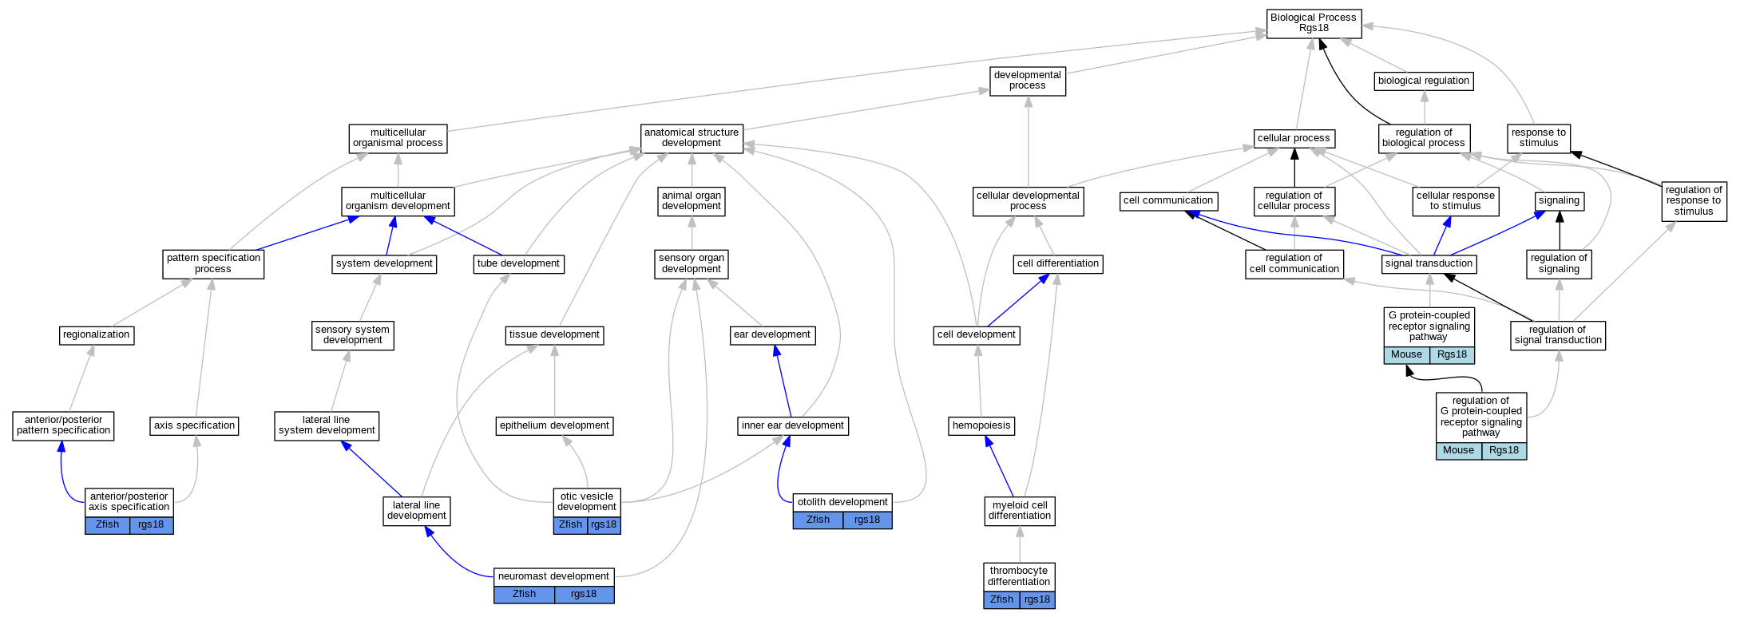Click the 'cell development' node
1740x617 pixels.
click(977, 335)
